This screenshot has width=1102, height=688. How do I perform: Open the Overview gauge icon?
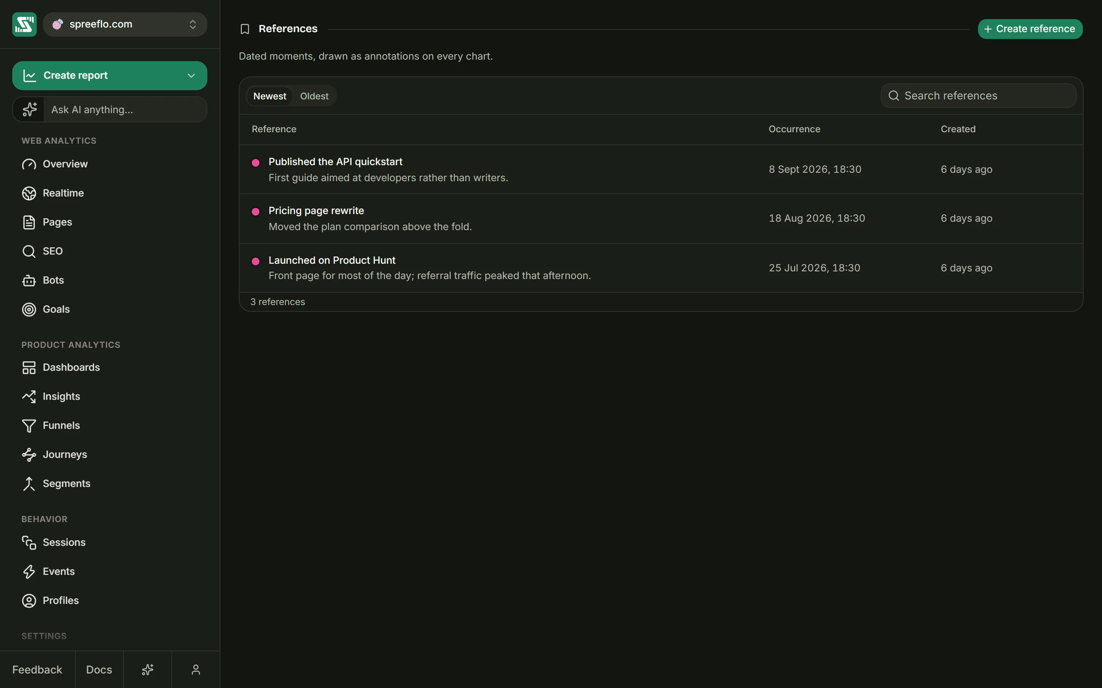[29, 164]
